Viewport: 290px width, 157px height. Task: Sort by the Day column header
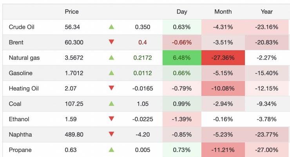(x=182, y=12)
